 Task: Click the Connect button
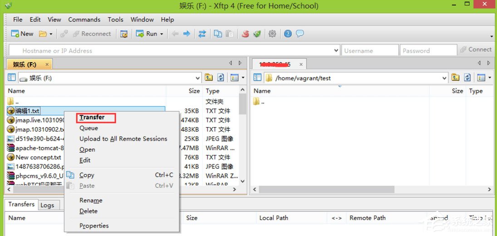pyautogui.click(x=476, y=49)
